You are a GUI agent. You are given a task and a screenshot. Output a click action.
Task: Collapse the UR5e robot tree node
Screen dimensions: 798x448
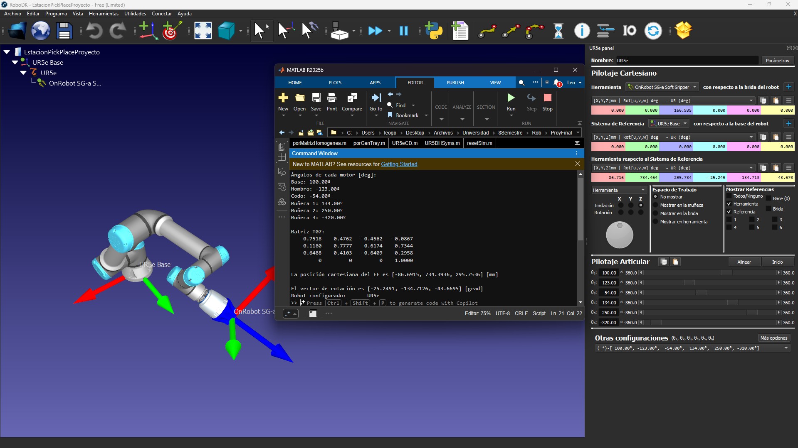coord(23,73)
